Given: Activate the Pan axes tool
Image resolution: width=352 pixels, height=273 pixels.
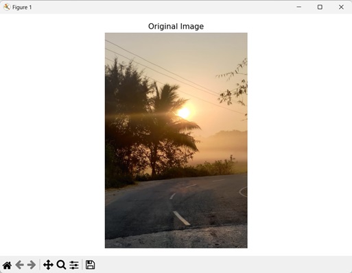Looking at the screenshot, I should pyautogui.click(x=48, y=265).
